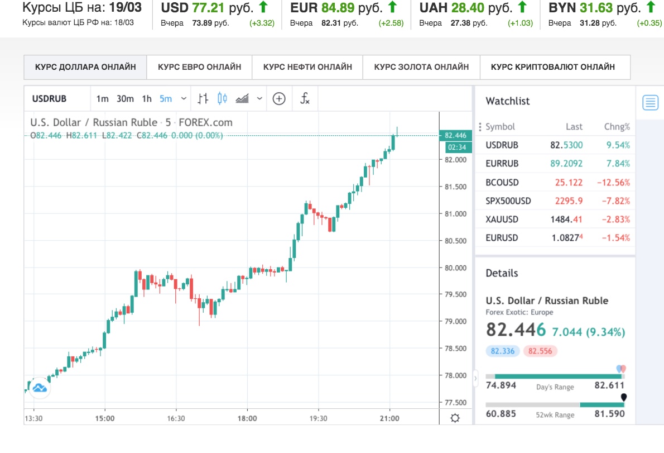Expand the time interval dropdown arrow
Screen dimensions: 664x453
point(184,98)
